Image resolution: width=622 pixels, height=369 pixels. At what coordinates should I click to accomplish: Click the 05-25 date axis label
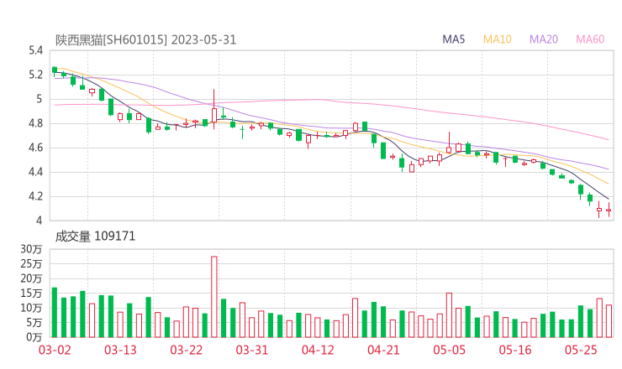coord(581,350)
